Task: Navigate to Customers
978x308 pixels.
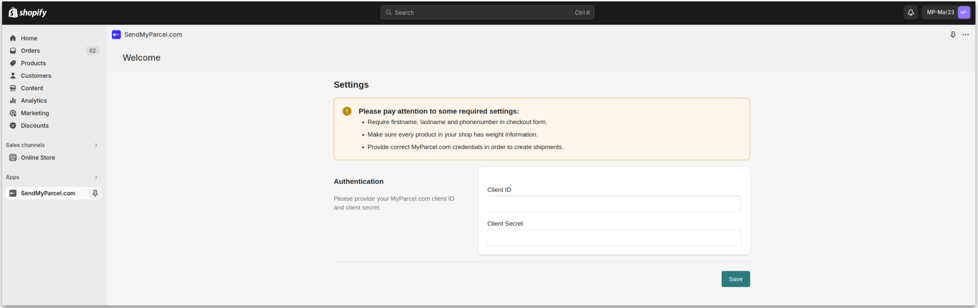Action: click(36, 76)
